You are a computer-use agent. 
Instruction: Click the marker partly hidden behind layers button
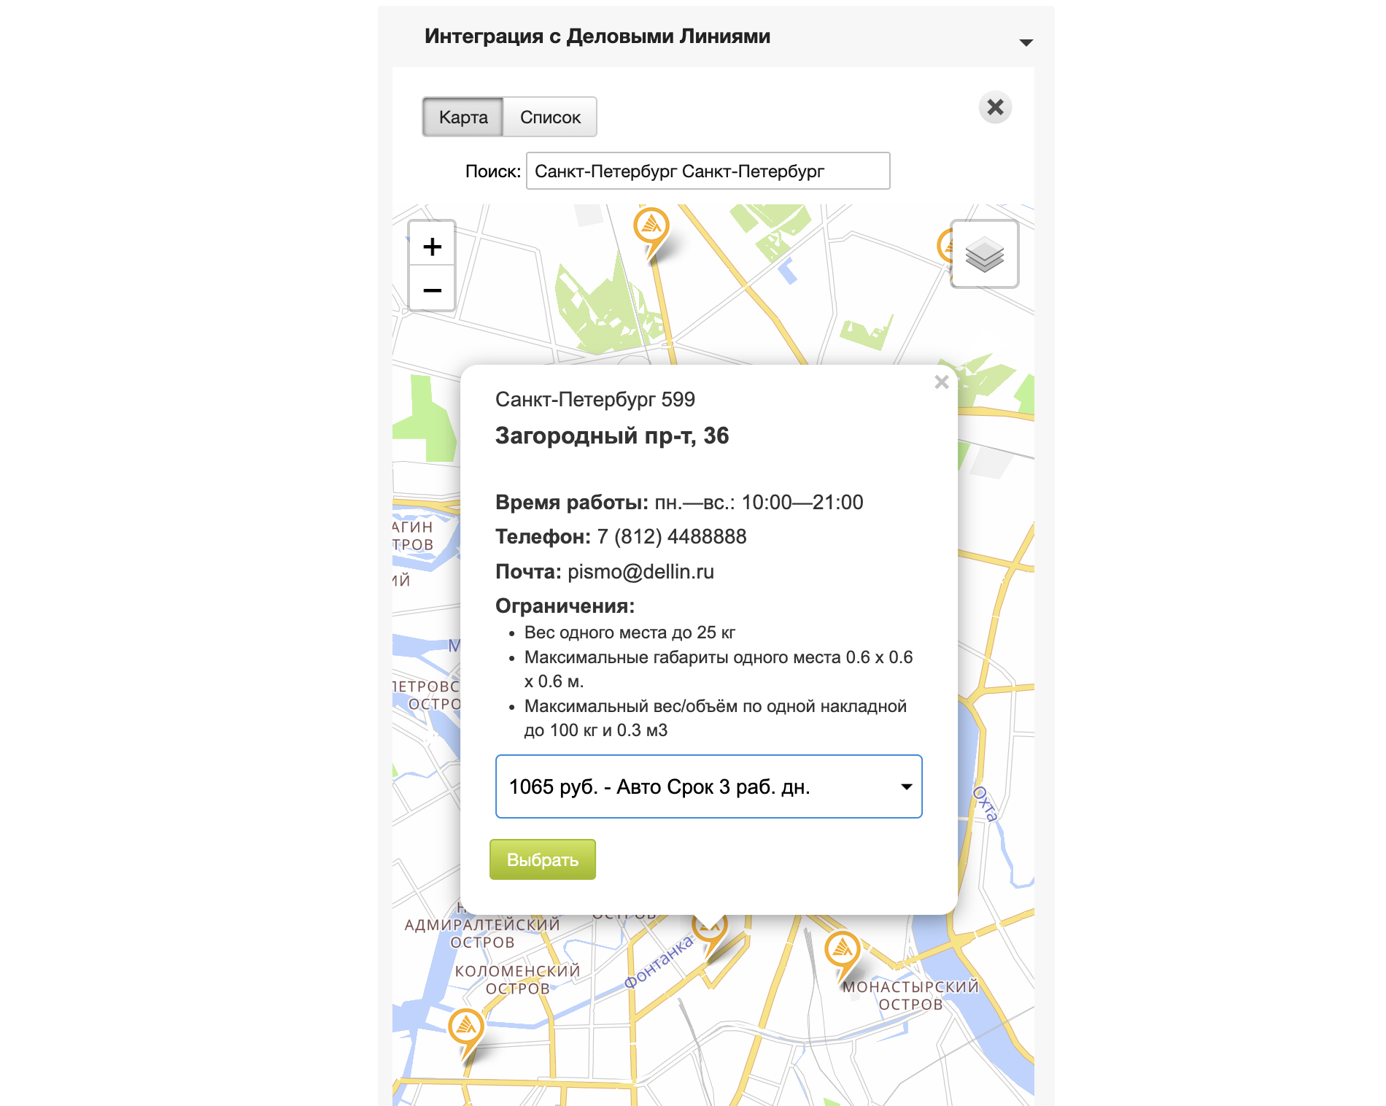coord(945,247)
